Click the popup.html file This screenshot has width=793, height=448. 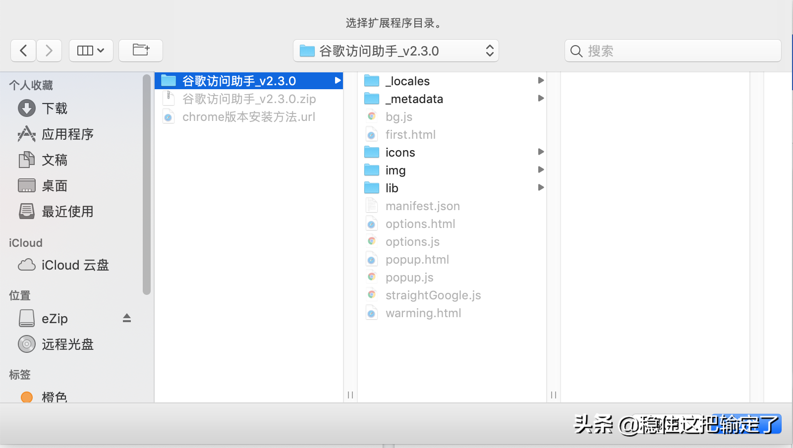[417, 259]
